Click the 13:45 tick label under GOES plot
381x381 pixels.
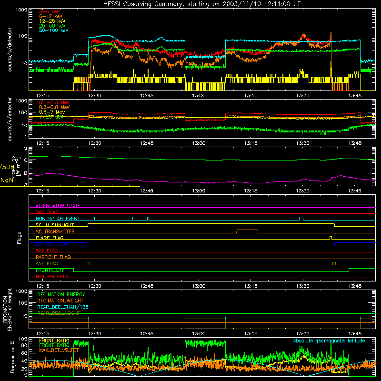tap(355, 191)
